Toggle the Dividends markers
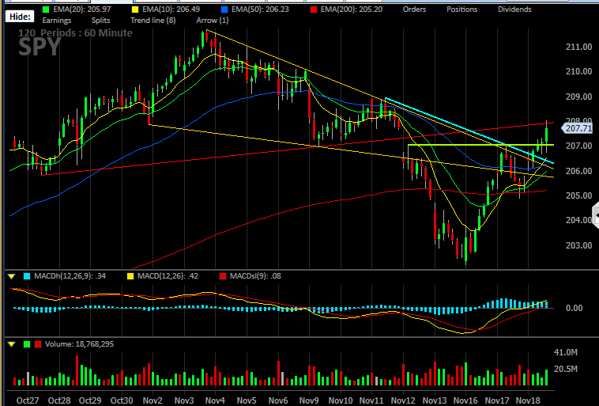This screenshot has height=406, width=599. (514, 9)
